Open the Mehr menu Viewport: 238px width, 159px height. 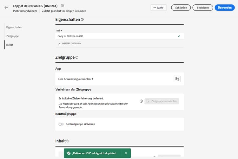[x=158, y=8]
